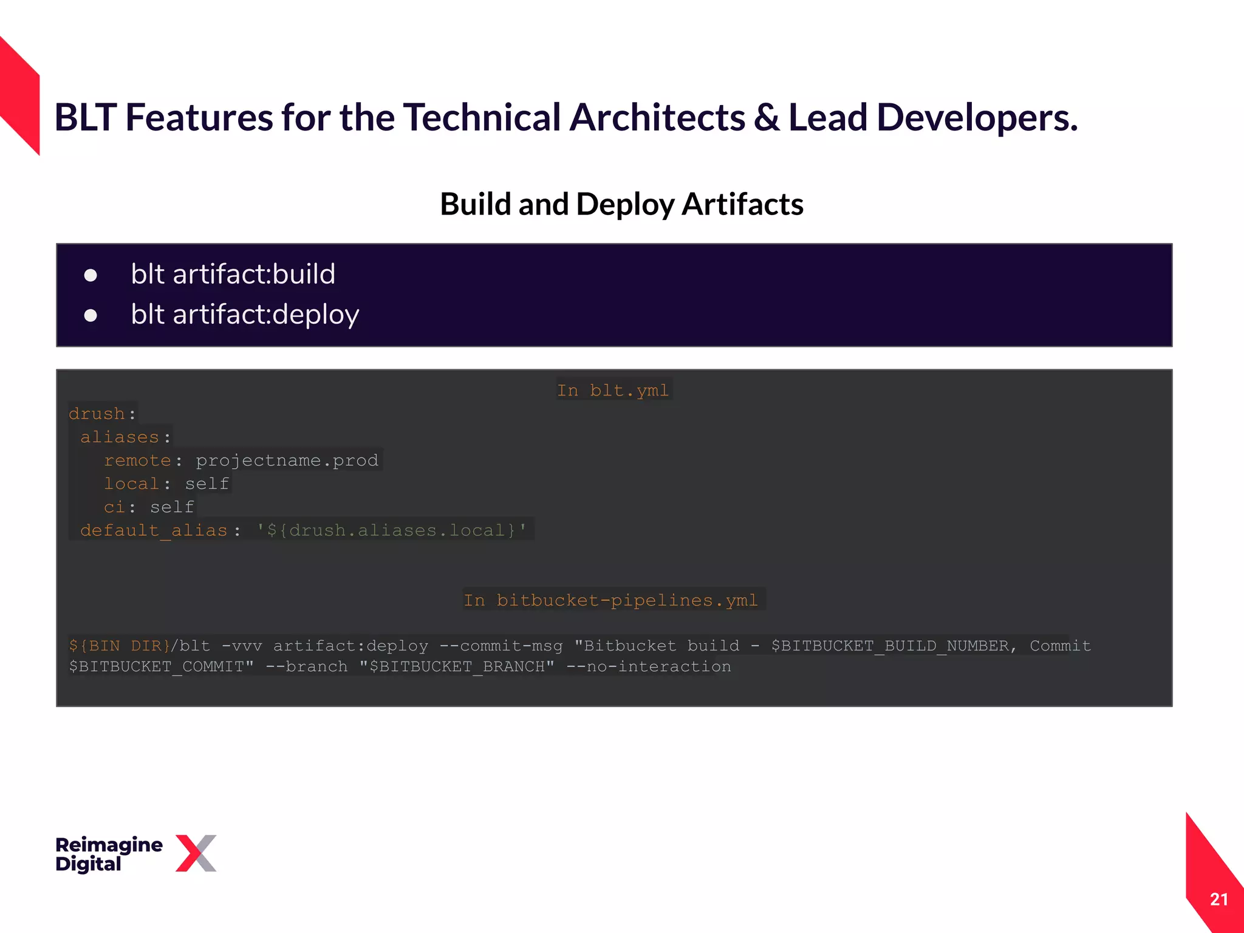Click the 'Build and Deploy Artifacts' subtitle
Image resolution: width=1244 pixels, height=933 pixels.
pyautogui.click(x=621, y=204)
